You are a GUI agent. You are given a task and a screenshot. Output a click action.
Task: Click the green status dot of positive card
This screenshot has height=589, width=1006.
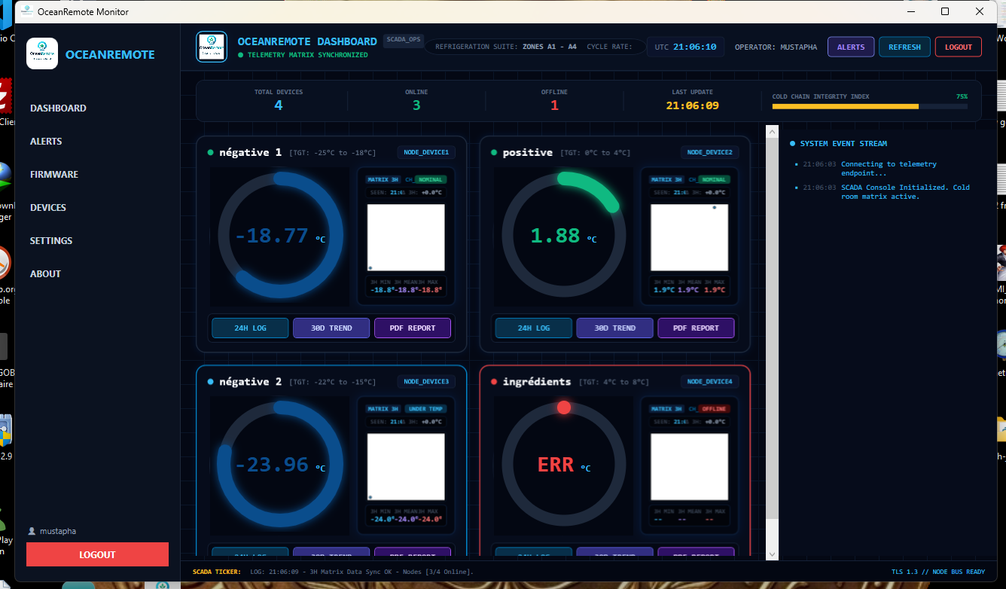pos(494,152)
